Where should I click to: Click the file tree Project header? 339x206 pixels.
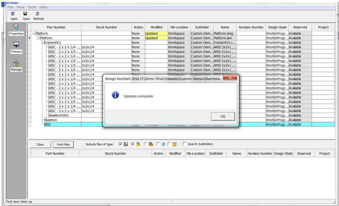click(323, 27)
